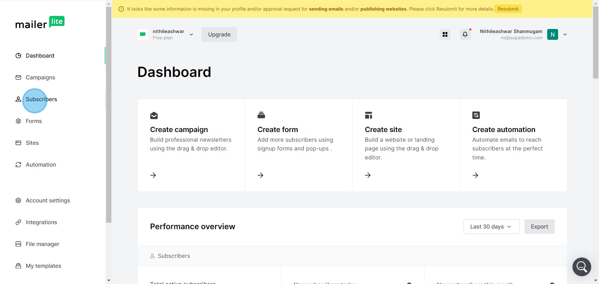Click the Create site layout icon
The height and width of the screenshot is (284, 599).
369,115
